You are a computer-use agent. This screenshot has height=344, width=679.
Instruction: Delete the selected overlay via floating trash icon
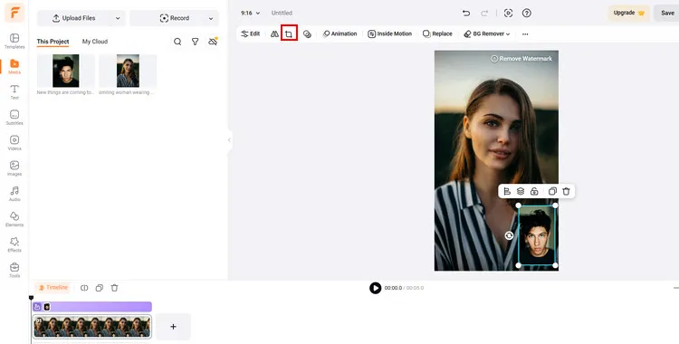[566, 191]
